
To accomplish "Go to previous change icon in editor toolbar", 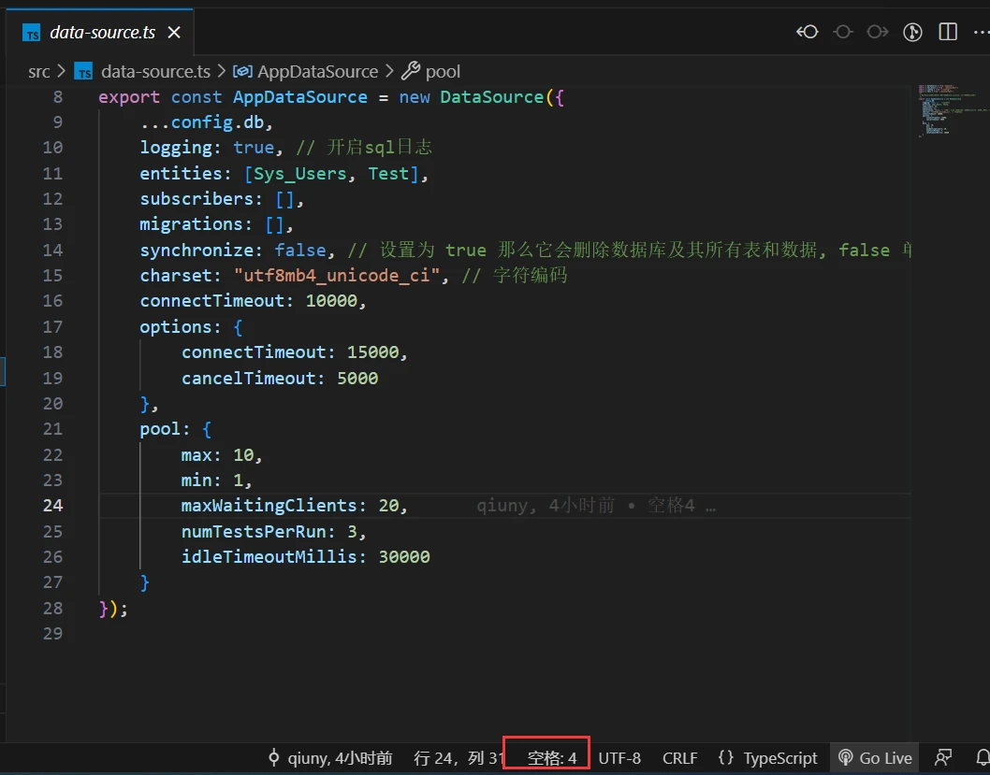I will click(x=808, y=32).
